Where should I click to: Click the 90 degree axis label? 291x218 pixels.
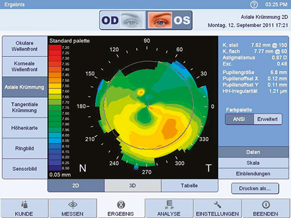[147, 41]
